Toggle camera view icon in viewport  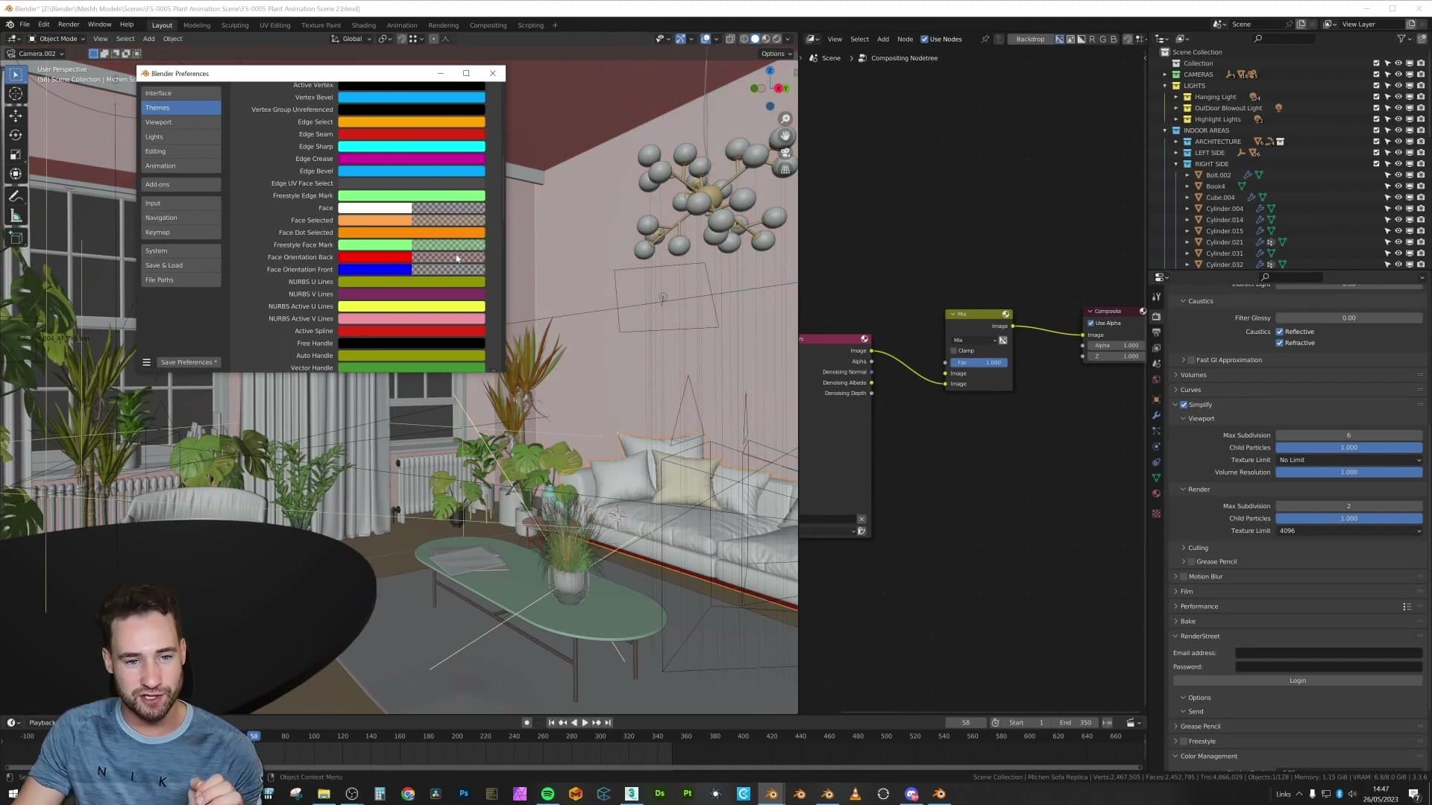(x=785, y=153)
